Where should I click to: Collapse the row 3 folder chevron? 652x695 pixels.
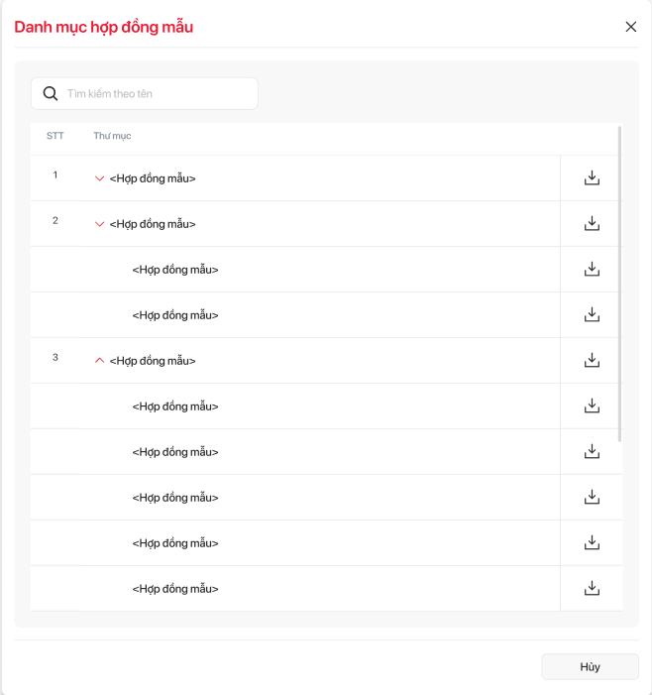pyautogui.click(x=99, y=361)
